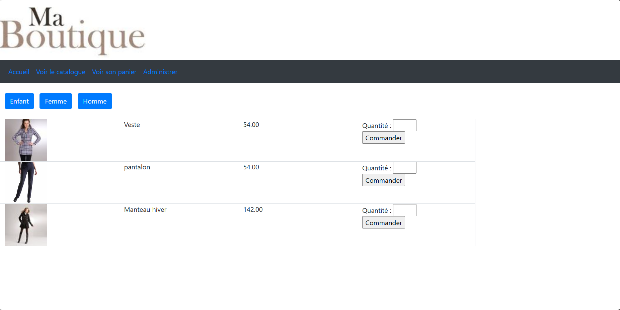The width and height of the screenshot is (620, 310).
Task: Filter by Homme category
Action: (95, 101)
